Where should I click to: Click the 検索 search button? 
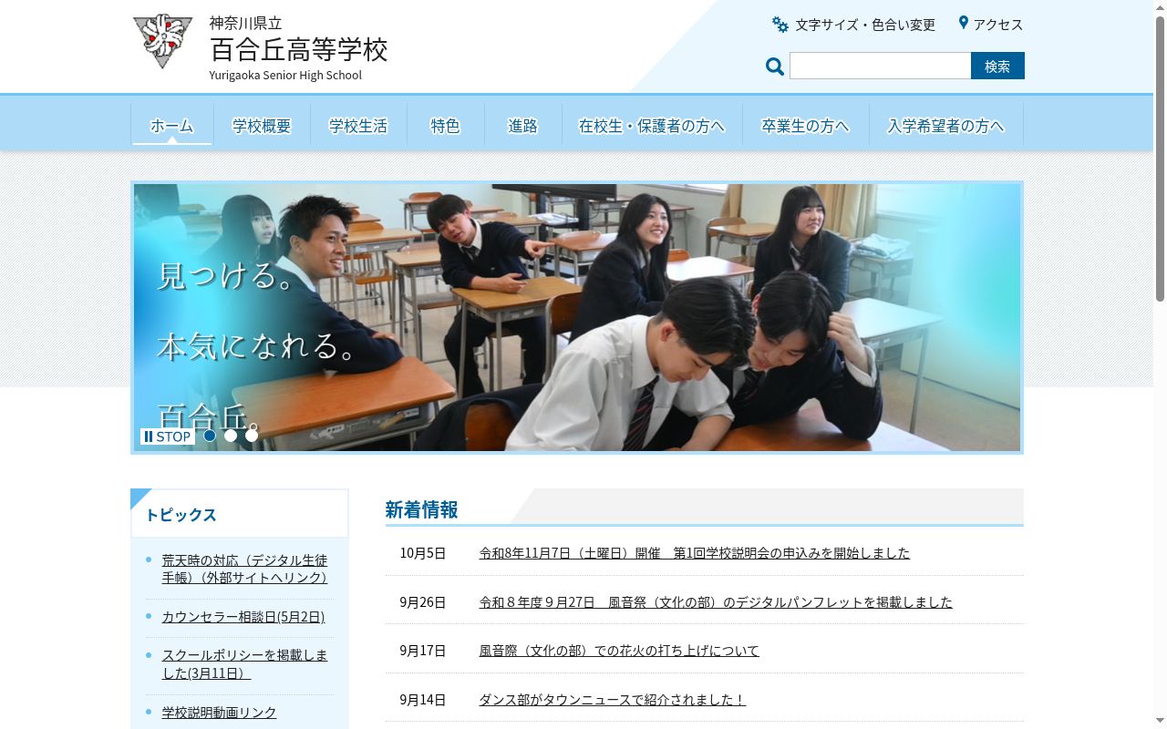(x=997, y=66)
